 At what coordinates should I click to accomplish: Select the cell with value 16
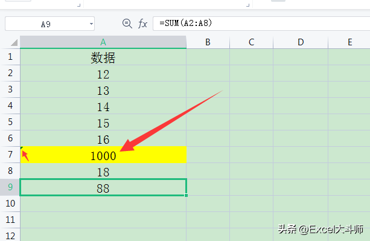click(x=103, y=138)
